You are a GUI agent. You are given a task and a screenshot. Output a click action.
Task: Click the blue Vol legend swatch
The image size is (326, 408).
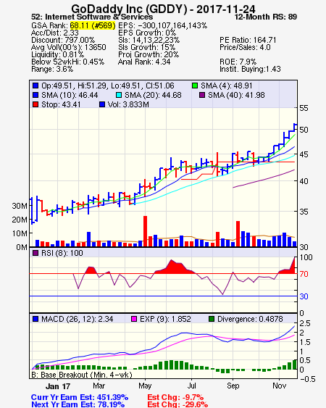tap(102, 104)
